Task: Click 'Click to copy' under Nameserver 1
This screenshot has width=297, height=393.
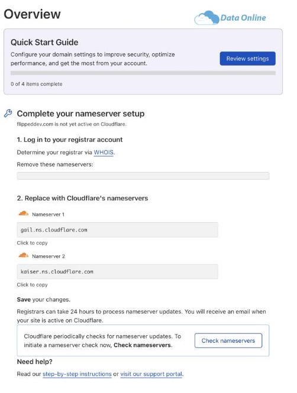Action: (32, 243)
